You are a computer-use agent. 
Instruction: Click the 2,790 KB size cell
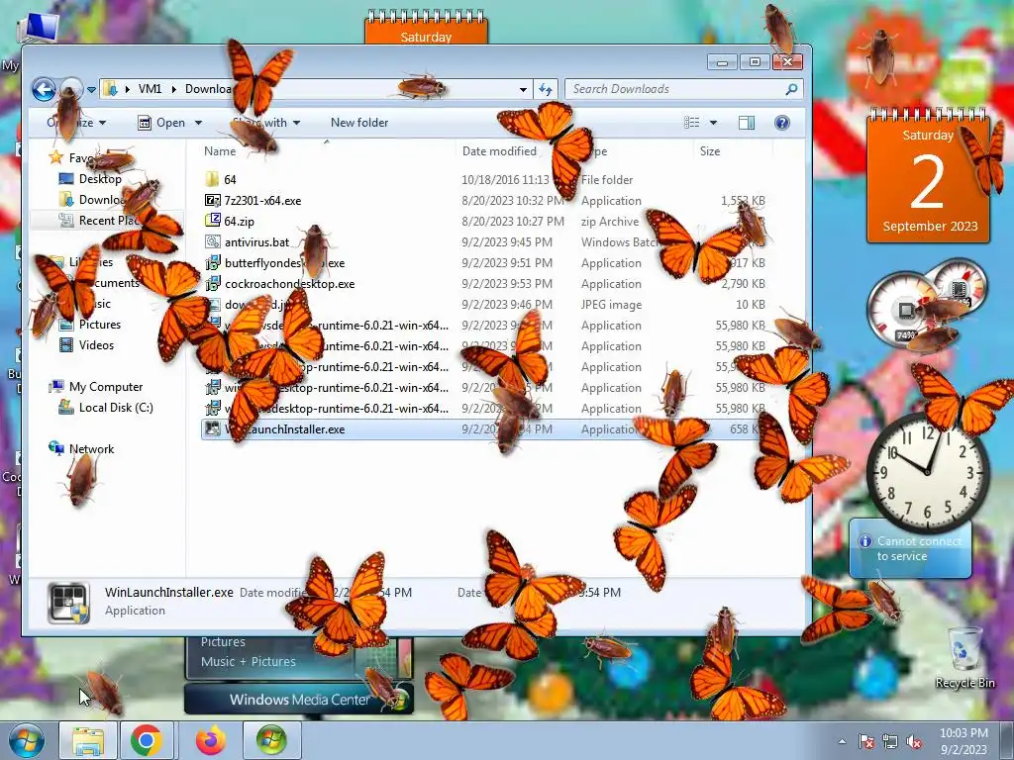(743, 284)
